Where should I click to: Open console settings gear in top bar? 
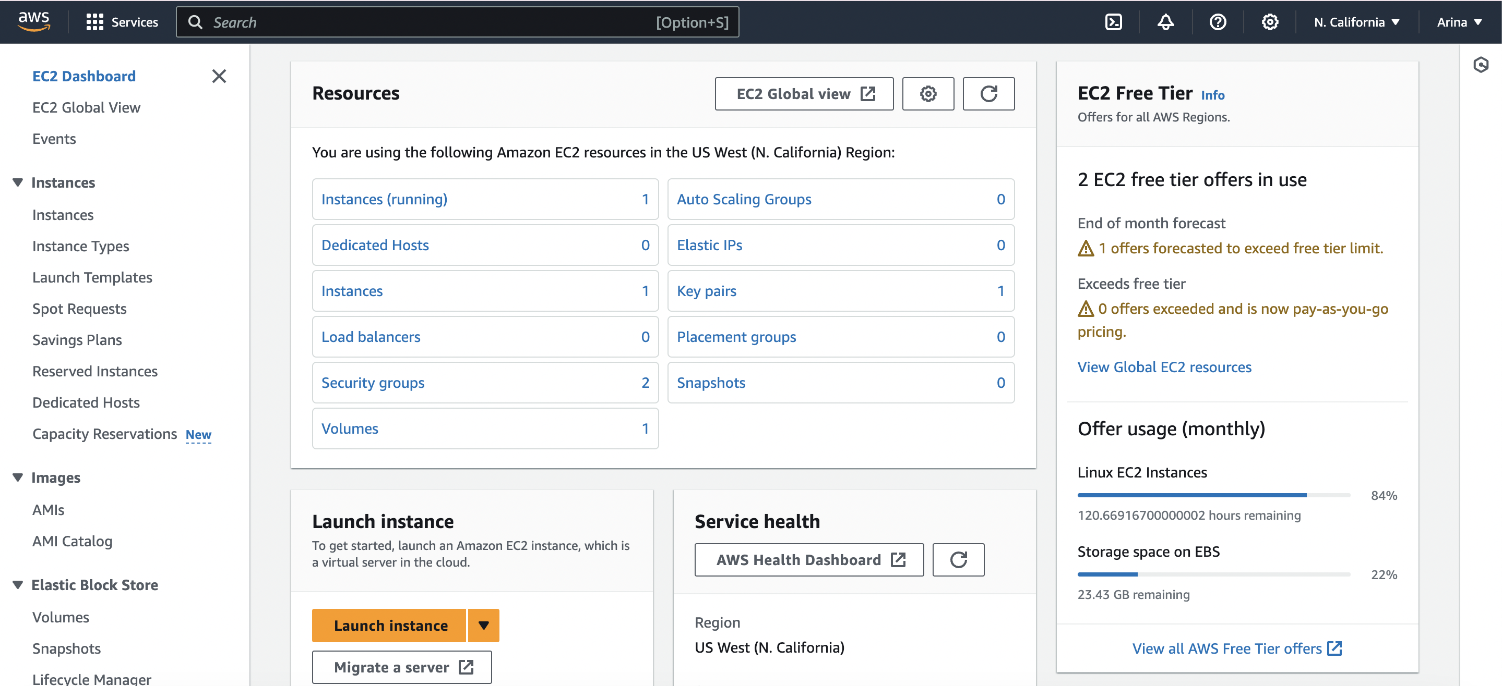(1269, 22)
